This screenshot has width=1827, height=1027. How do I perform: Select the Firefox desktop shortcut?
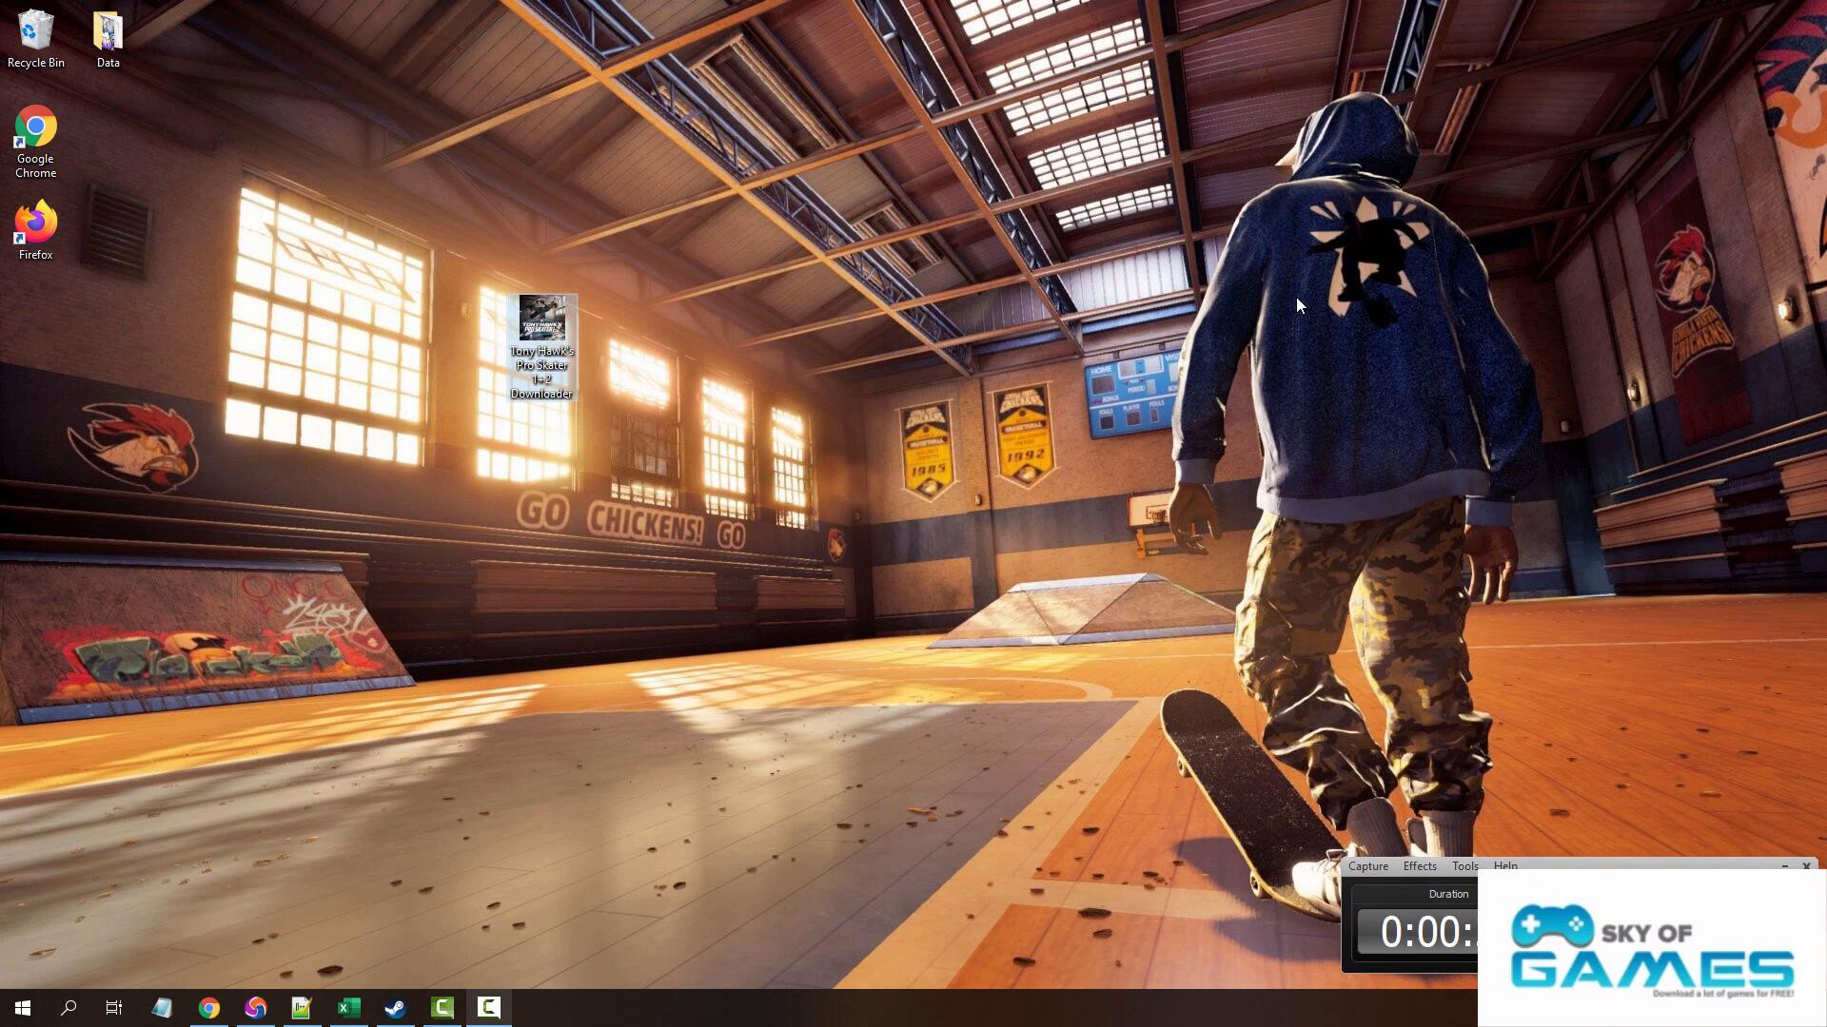35,229
